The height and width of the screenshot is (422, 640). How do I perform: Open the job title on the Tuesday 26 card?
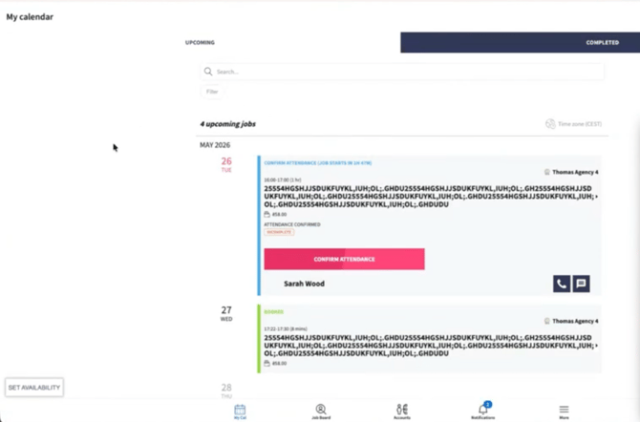tap(430, 197)
